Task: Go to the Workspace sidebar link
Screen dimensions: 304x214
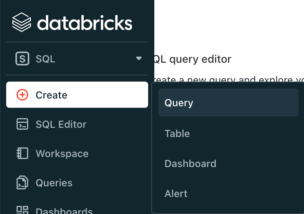Action: click(62, 154)
